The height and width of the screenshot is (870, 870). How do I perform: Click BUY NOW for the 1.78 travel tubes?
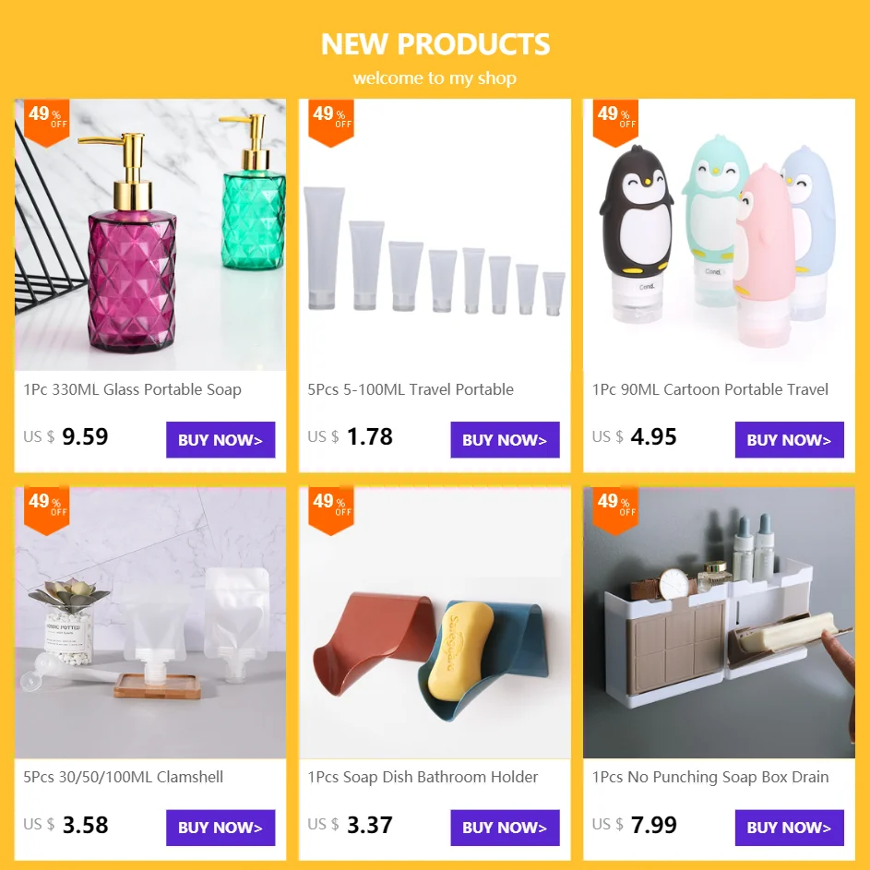505,439
